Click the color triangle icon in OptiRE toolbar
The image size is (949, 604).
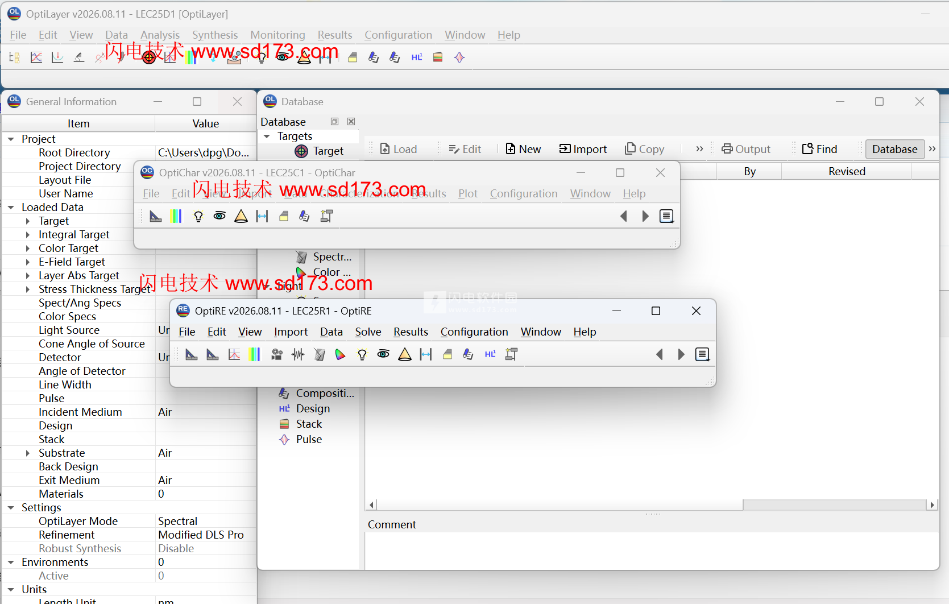pyautogui.click(x=341, y=355)
